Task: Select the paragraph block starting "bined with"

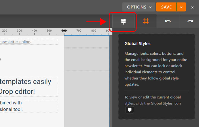Action: [x=11, y=103]
